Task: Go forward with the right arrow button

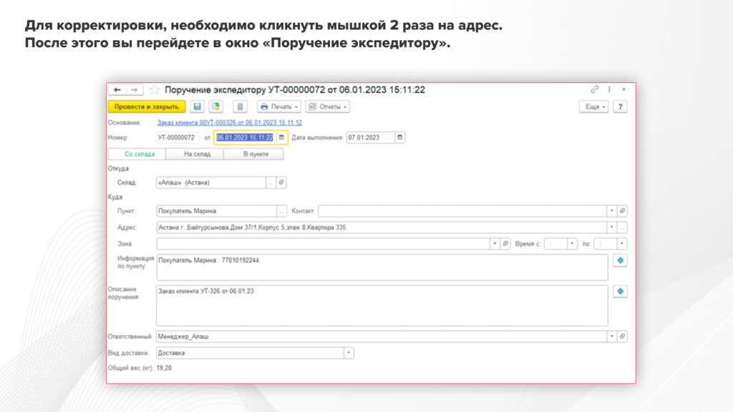Action: pyautogui.click(x=134, y=89)
